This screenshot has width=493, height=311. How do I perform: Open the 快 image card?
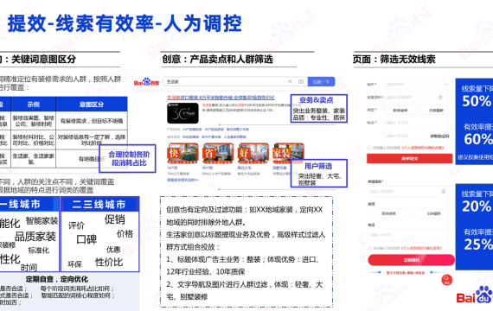pos(182,153)
